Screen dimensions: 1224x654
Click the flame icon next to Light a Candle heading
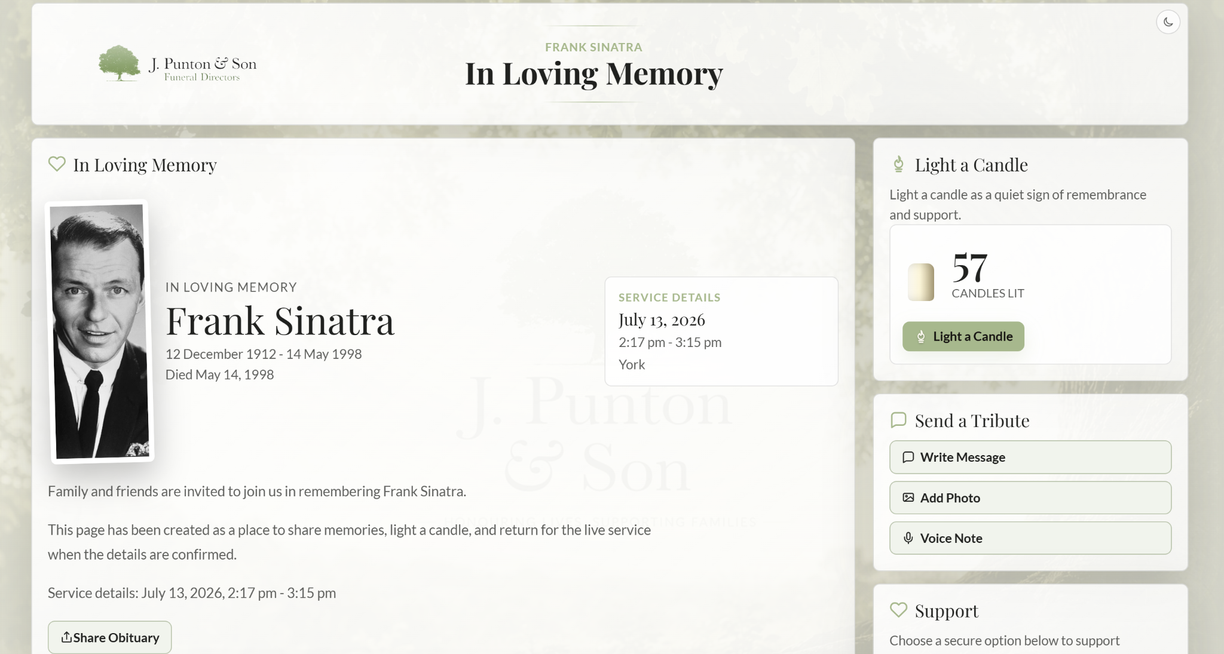(898, 164)
